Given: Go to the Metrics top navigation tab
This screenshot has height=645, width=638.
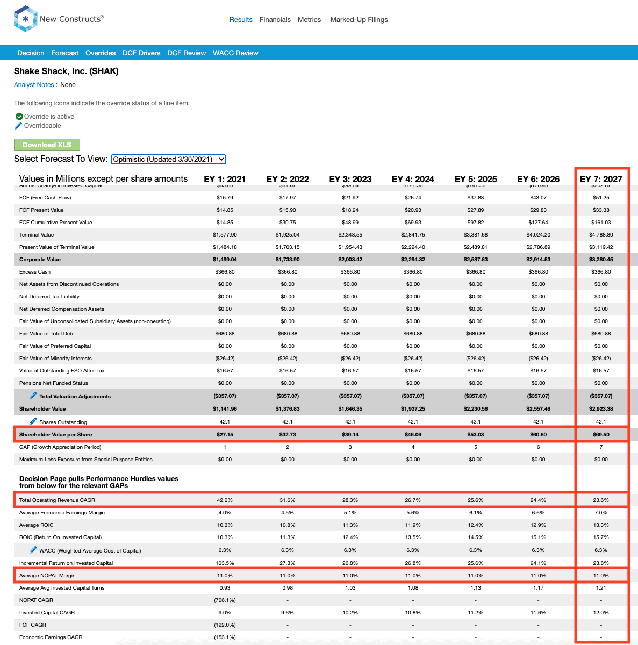Looking at the screenshot, I should [310, 20].
